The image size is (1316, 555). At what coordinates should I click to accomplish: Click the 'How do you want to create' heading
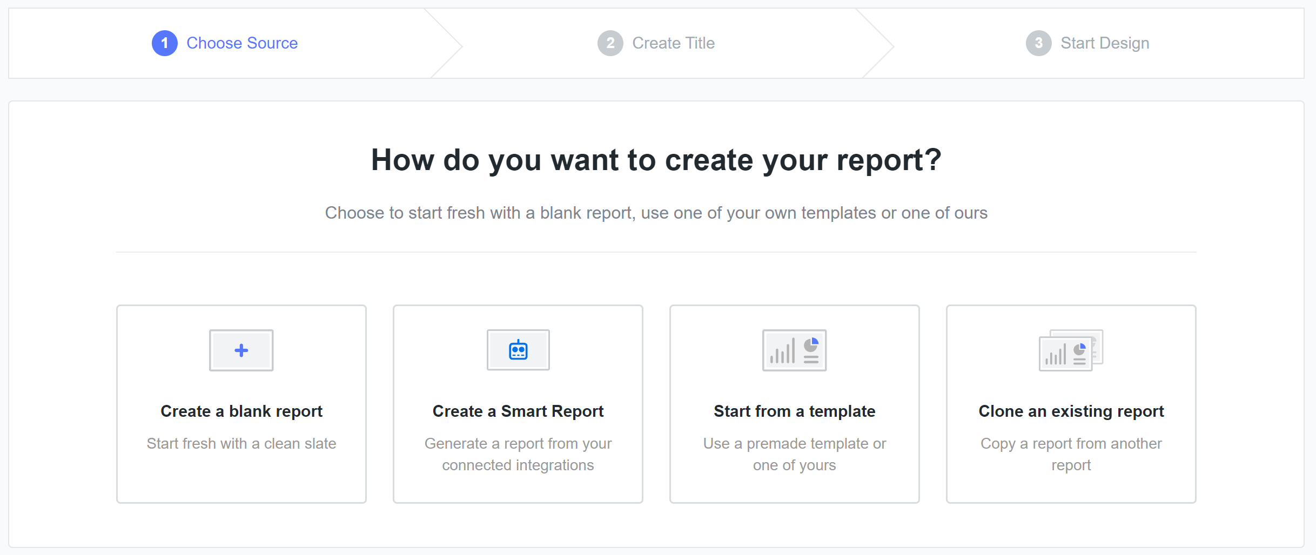coord(656,160)
